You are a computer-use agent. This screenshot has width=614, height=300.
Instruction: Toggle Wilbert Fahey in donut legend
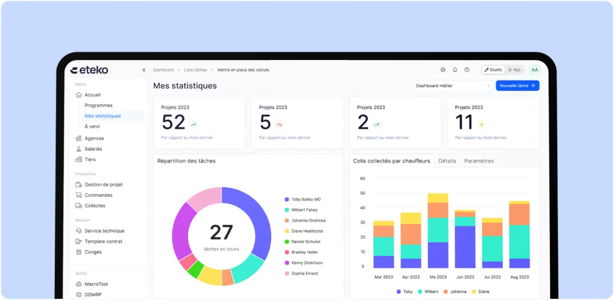(301, 210)
